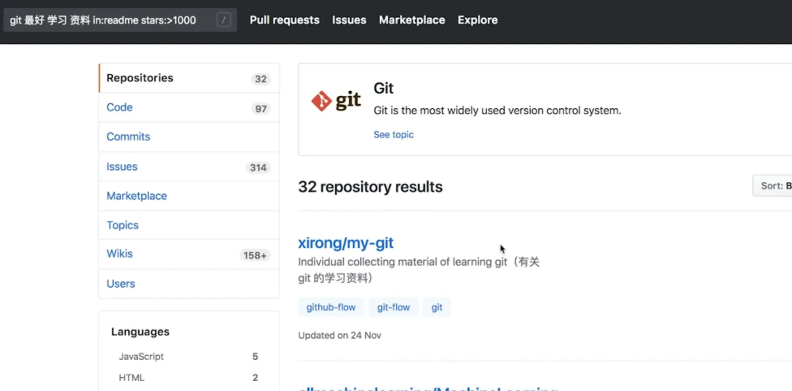Filter results by HTML language
Viewport: 792px width, 391px height.
point(188,378)
